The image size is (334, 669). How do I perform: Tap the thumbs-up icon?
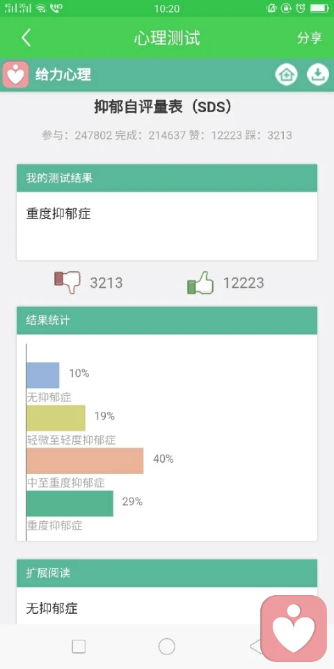(x=200, y=283)
